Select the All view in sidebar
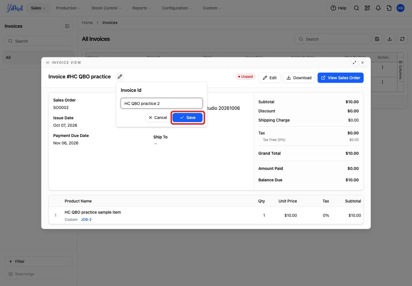This screenshot has height=286, width=412. point(38,57)
